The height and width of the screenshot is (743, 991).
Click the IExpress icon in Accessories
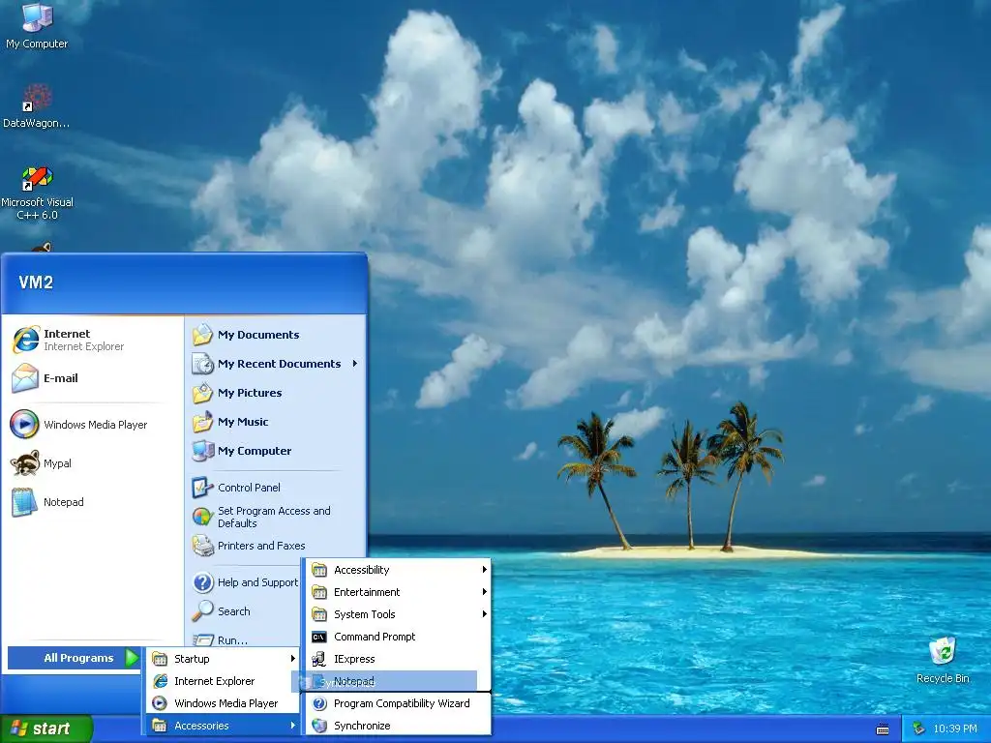(319, 659)
